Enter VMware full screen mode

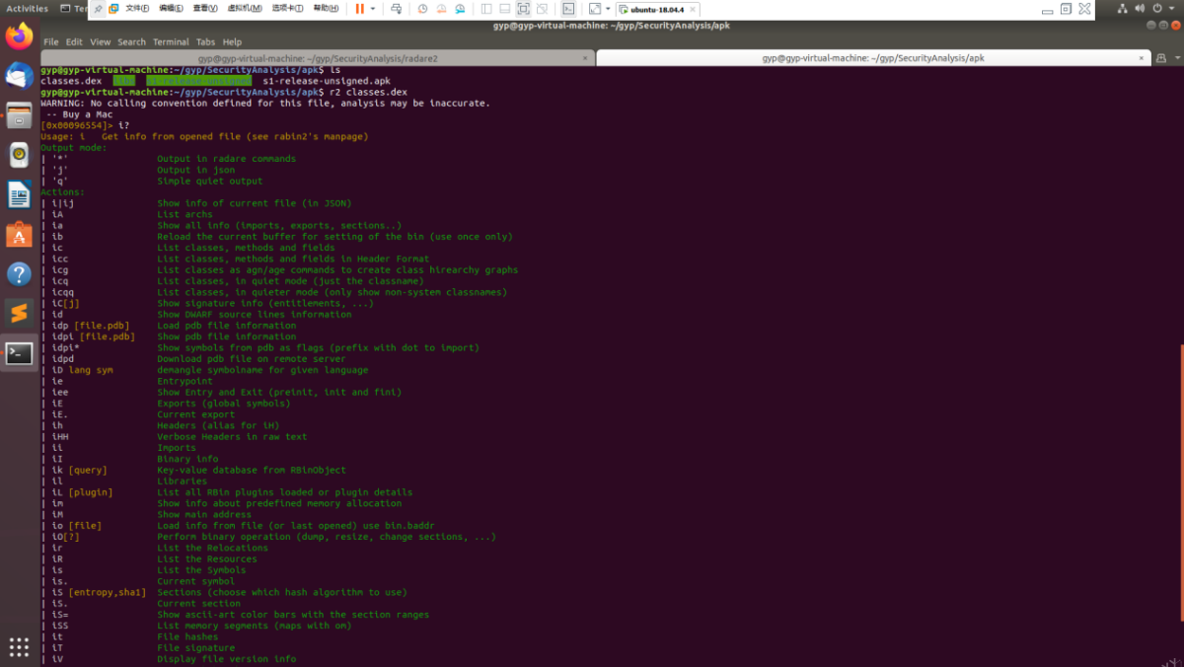(524, 8)
